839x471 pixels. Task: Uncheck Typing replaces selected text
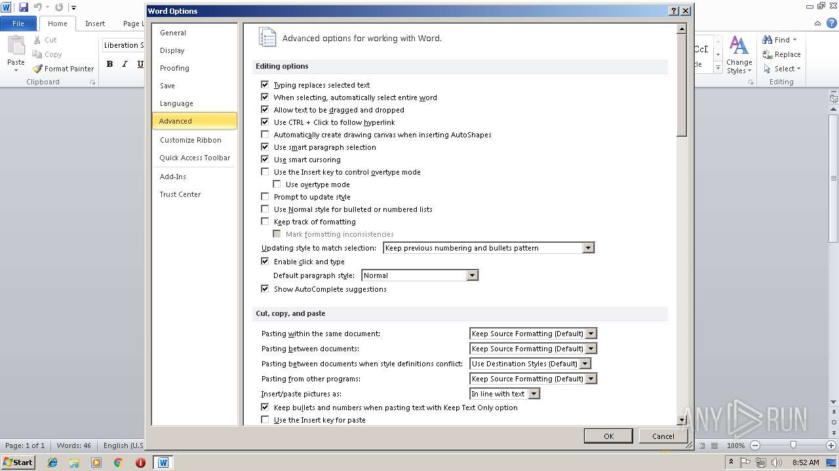point(265,85)
